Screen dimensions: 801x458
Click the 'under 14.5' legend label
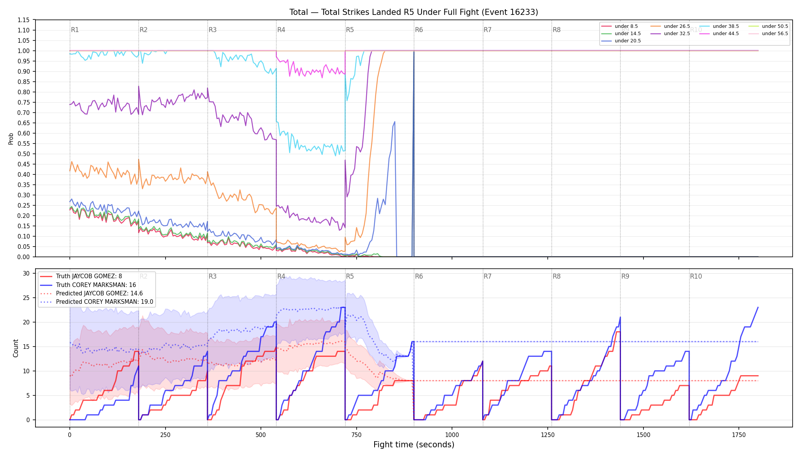coord(627,34)
